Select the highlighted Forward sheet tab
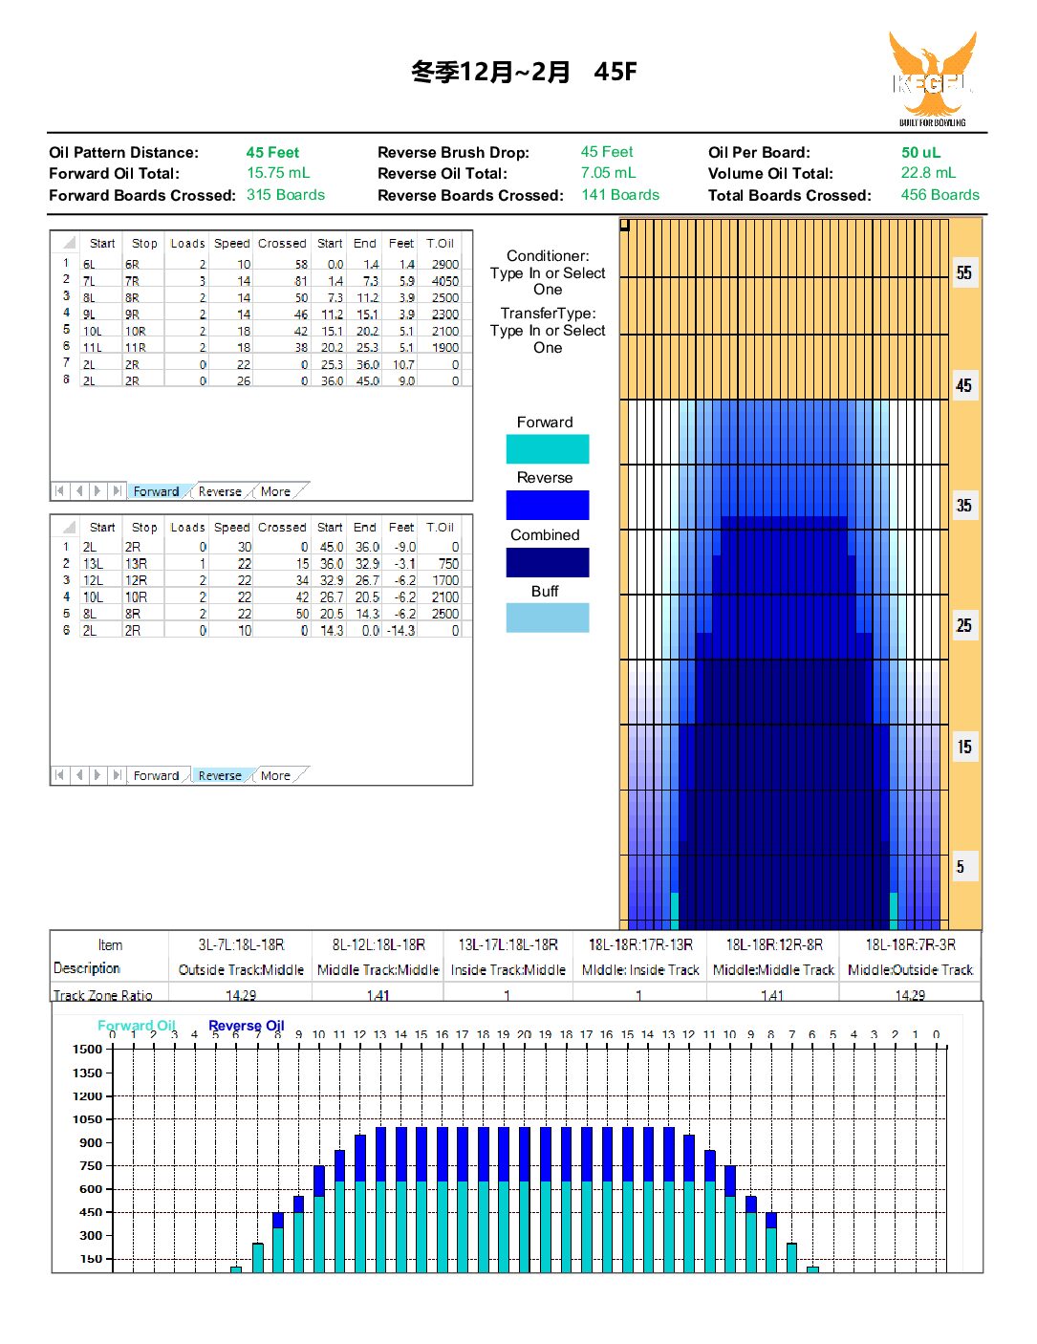This screenshot has width=1037, height=1344. click(x=156, y=491)
